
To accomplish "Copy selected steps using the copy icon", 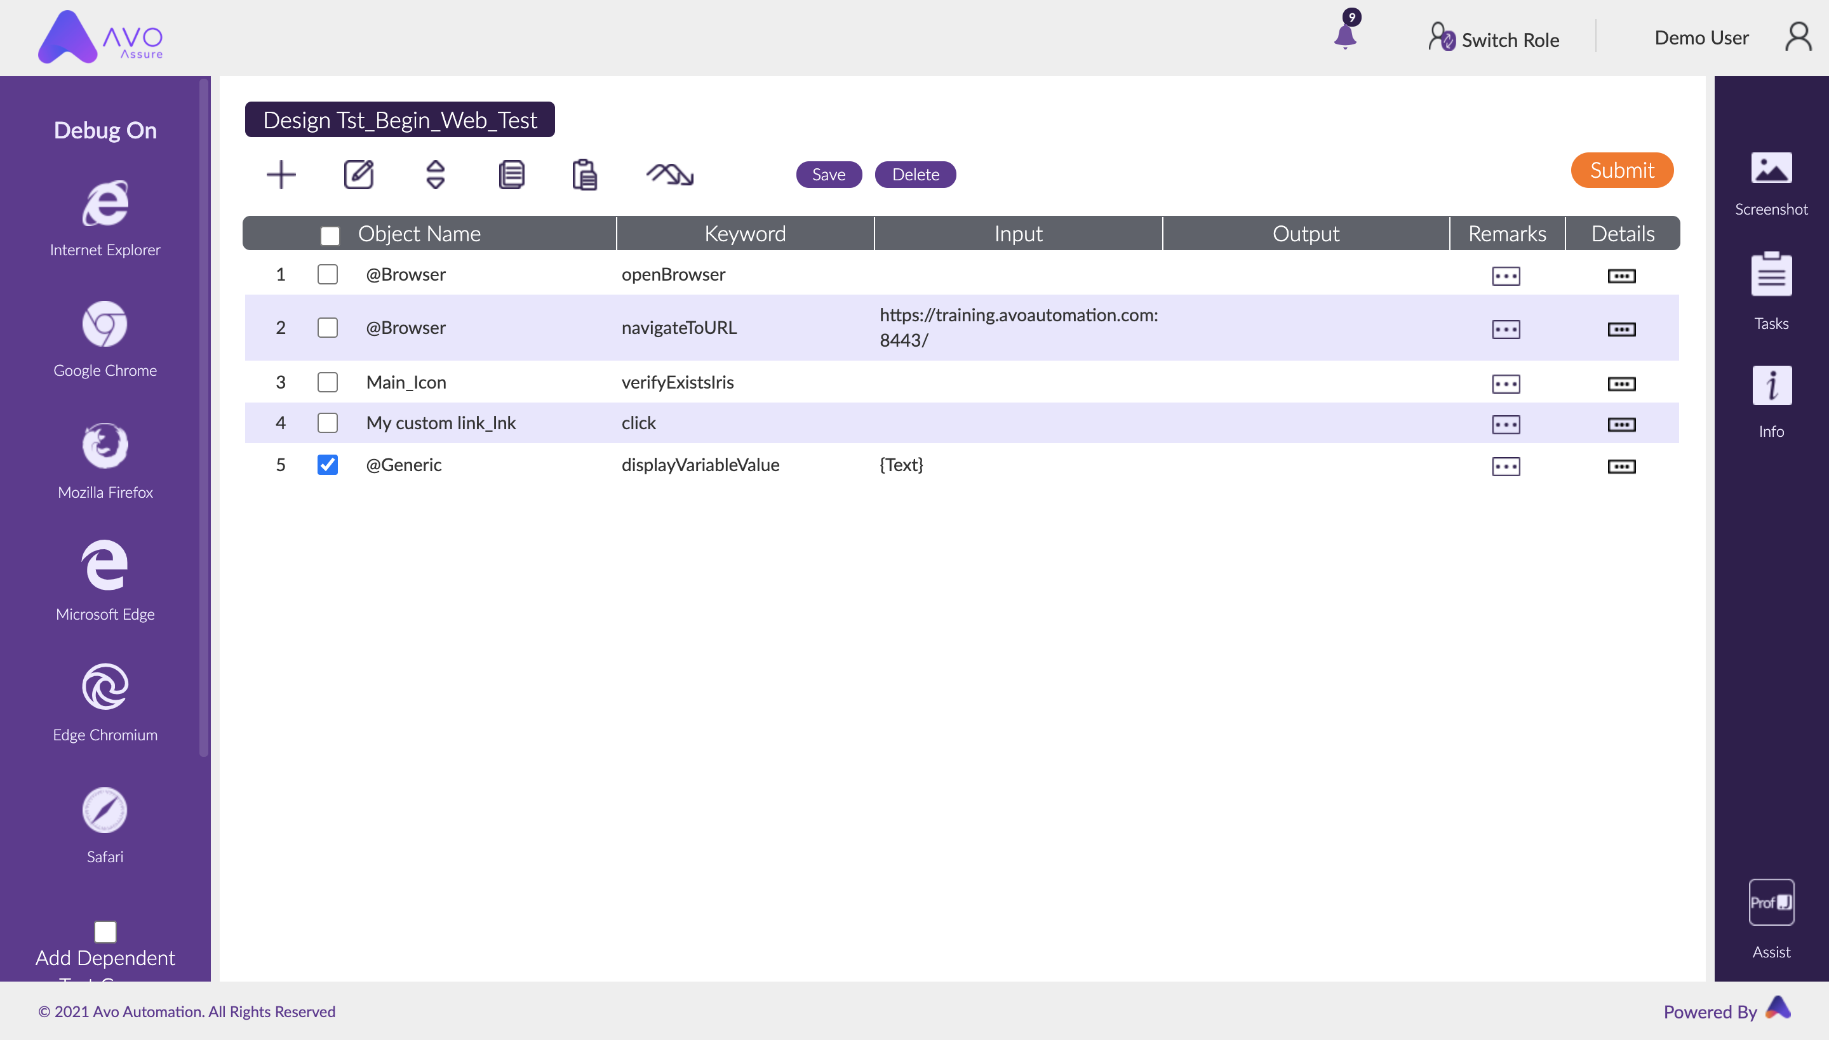I will [512, 173].
